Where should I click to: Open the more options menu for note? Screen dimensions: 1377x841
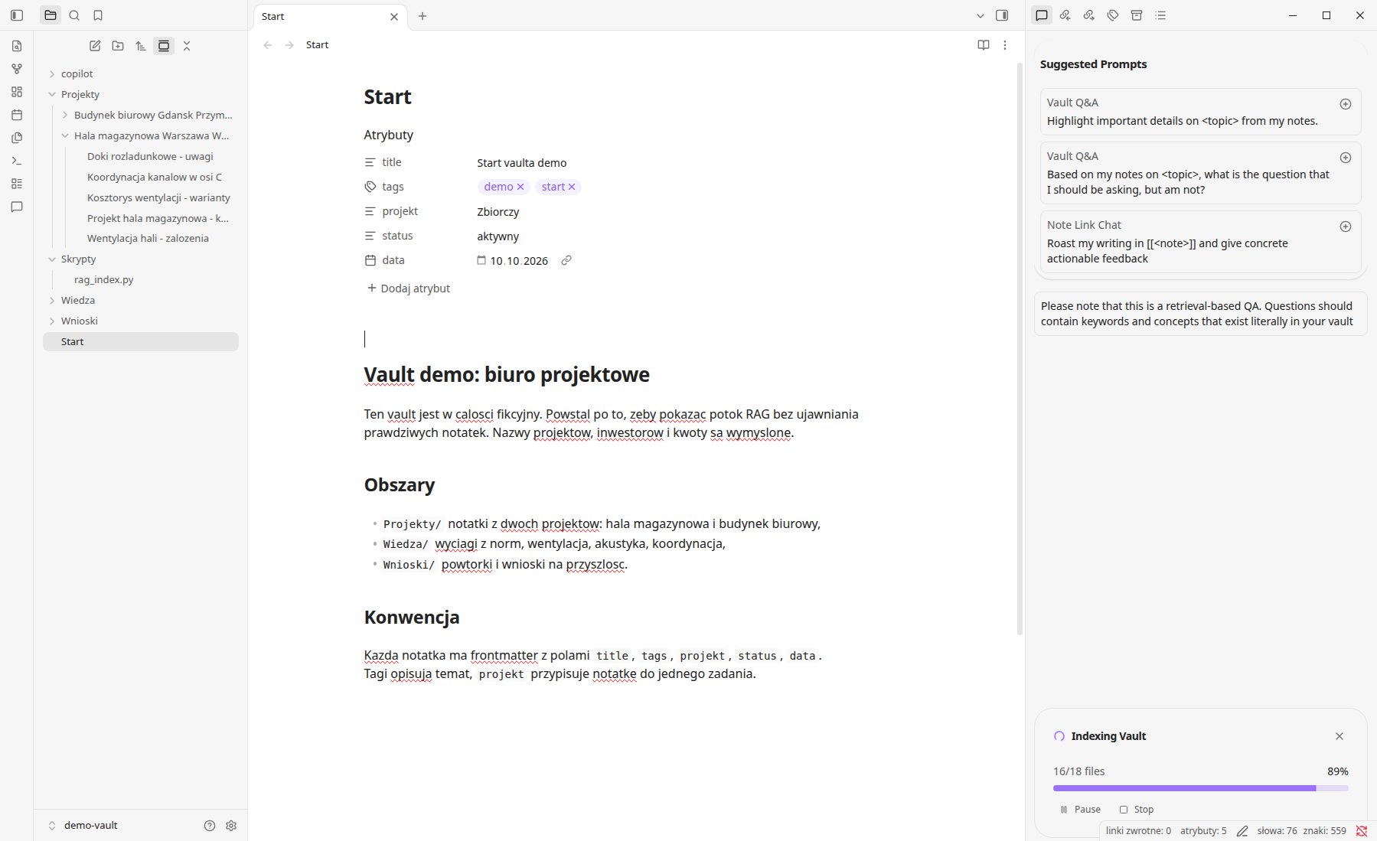tap(1005, 45)
